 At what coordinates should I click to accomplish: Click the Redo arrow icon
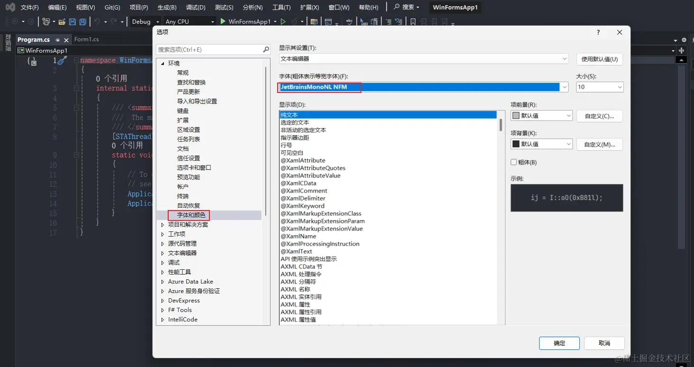pyautogui.click(x=114, y=21)
